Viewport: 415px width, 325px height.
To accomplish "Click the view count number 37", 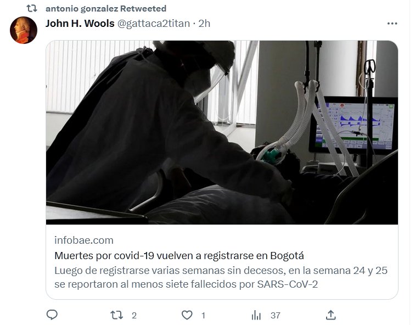I will (x=275, y=315).
